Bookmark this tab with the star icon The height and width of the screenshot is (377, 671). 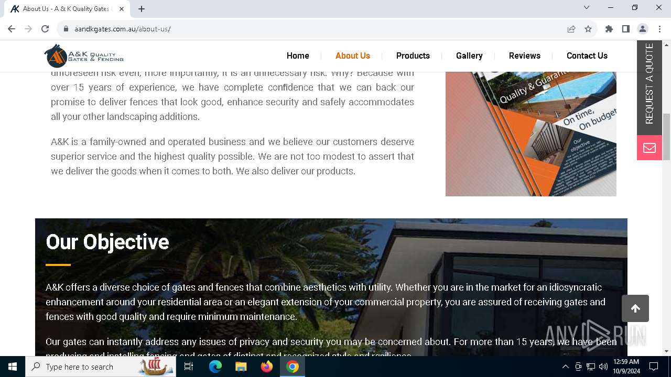pyautogui.click(x=588, y=29)
